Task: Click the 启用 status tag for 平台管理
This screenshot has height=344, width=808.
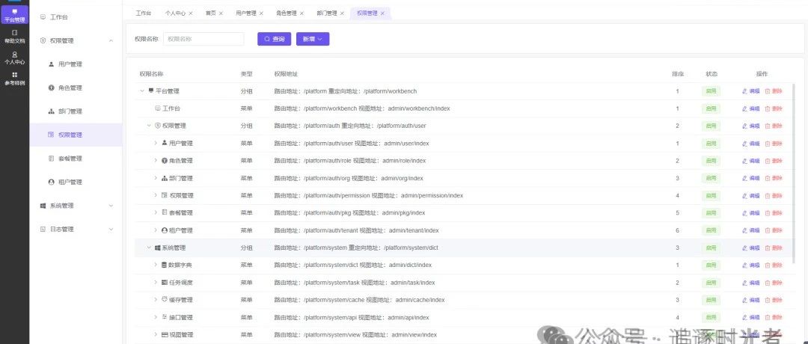Action: pos(711,91)
